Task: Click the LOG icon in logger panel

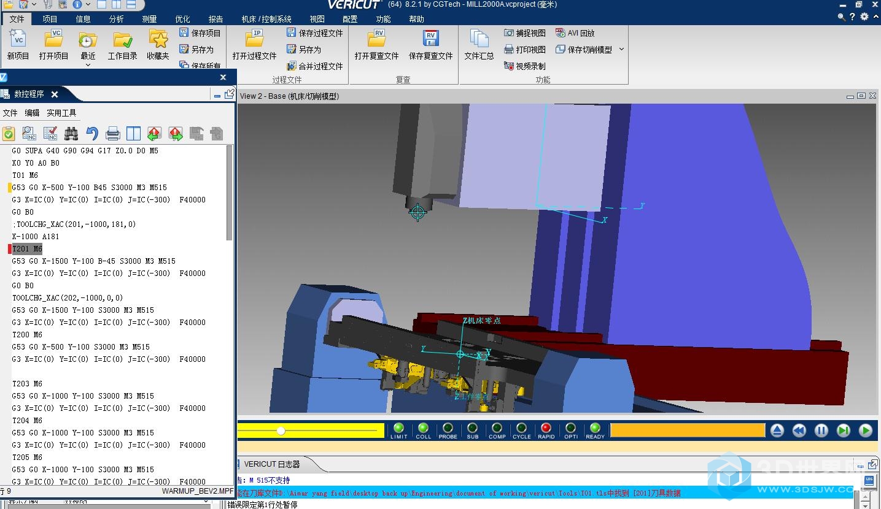Action: tap(869, 480)
